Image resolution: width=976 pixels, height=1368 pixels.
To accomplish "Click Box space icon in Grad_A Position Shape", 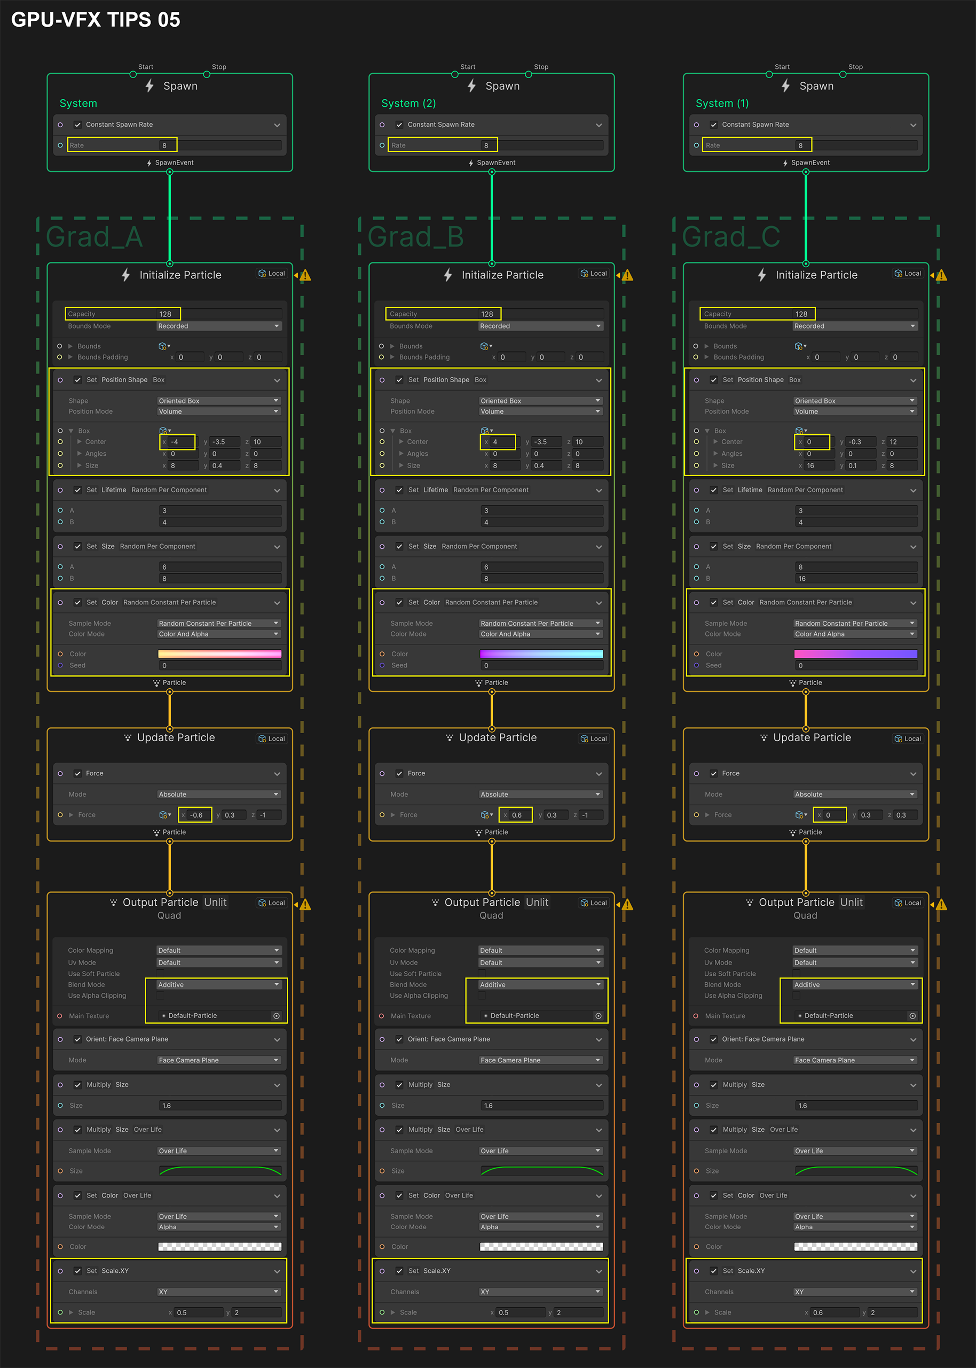I will click(x=163, y=431).
